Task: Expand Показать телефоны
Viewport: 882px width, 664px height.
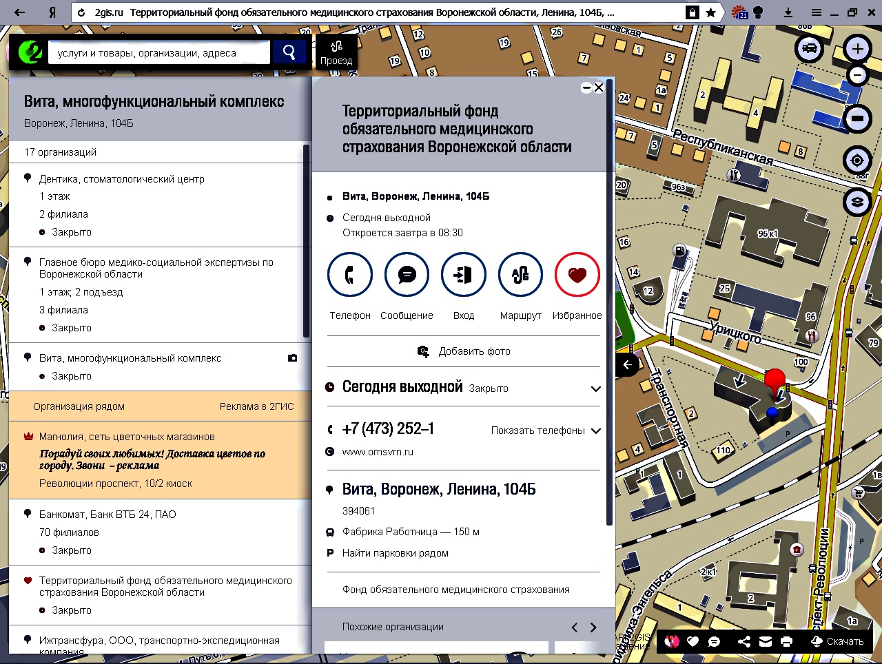Action: coord(546,430)
